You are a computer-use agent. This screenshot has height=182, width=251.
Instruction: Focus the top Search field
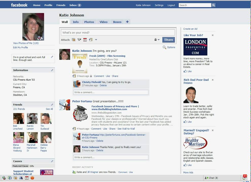coord(195,5)
